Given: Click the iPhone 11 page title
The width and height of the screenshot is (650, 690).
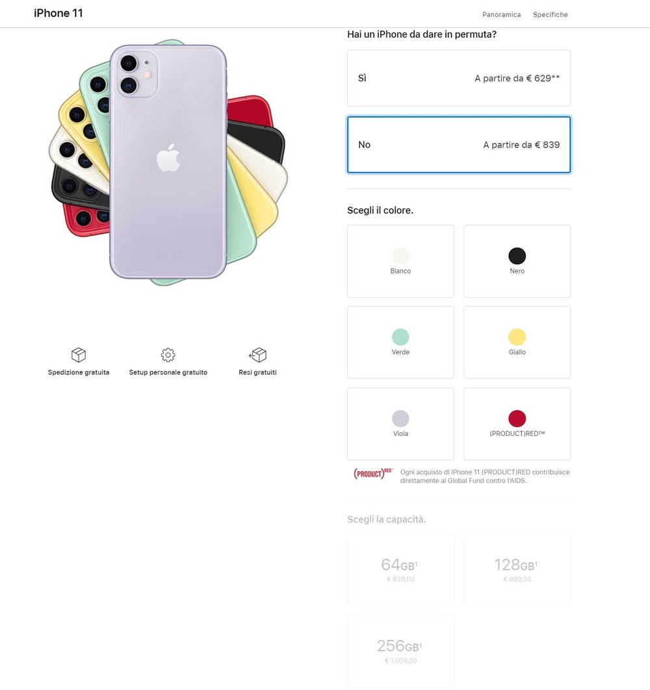Looking at the screenshot, I should [58, 13].
